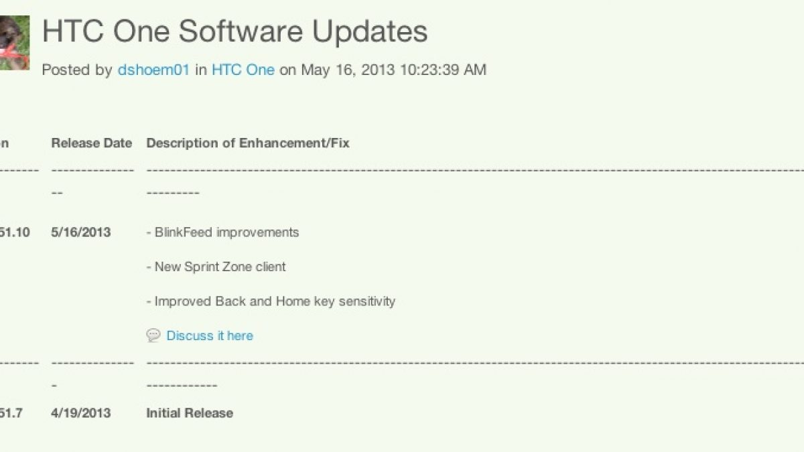Click the word "in" before HTC One

pyautogui.click(x=201, y=70)
